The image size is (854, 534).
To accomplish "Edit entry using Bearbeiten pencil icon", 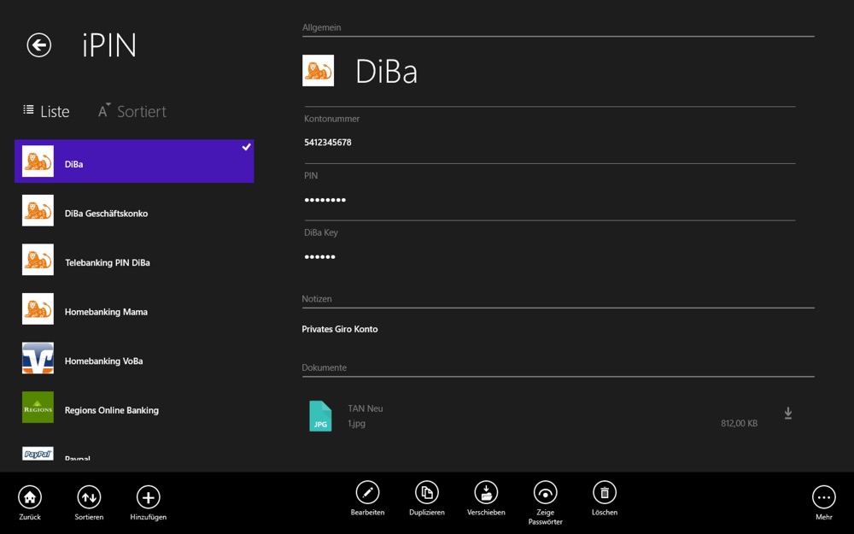I will [367, 493].
